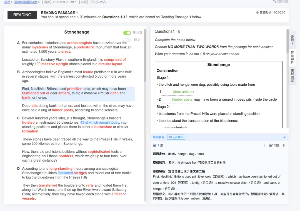Open the 阅读剑雅真题A类 breadcrumb link

coord(26,2)
